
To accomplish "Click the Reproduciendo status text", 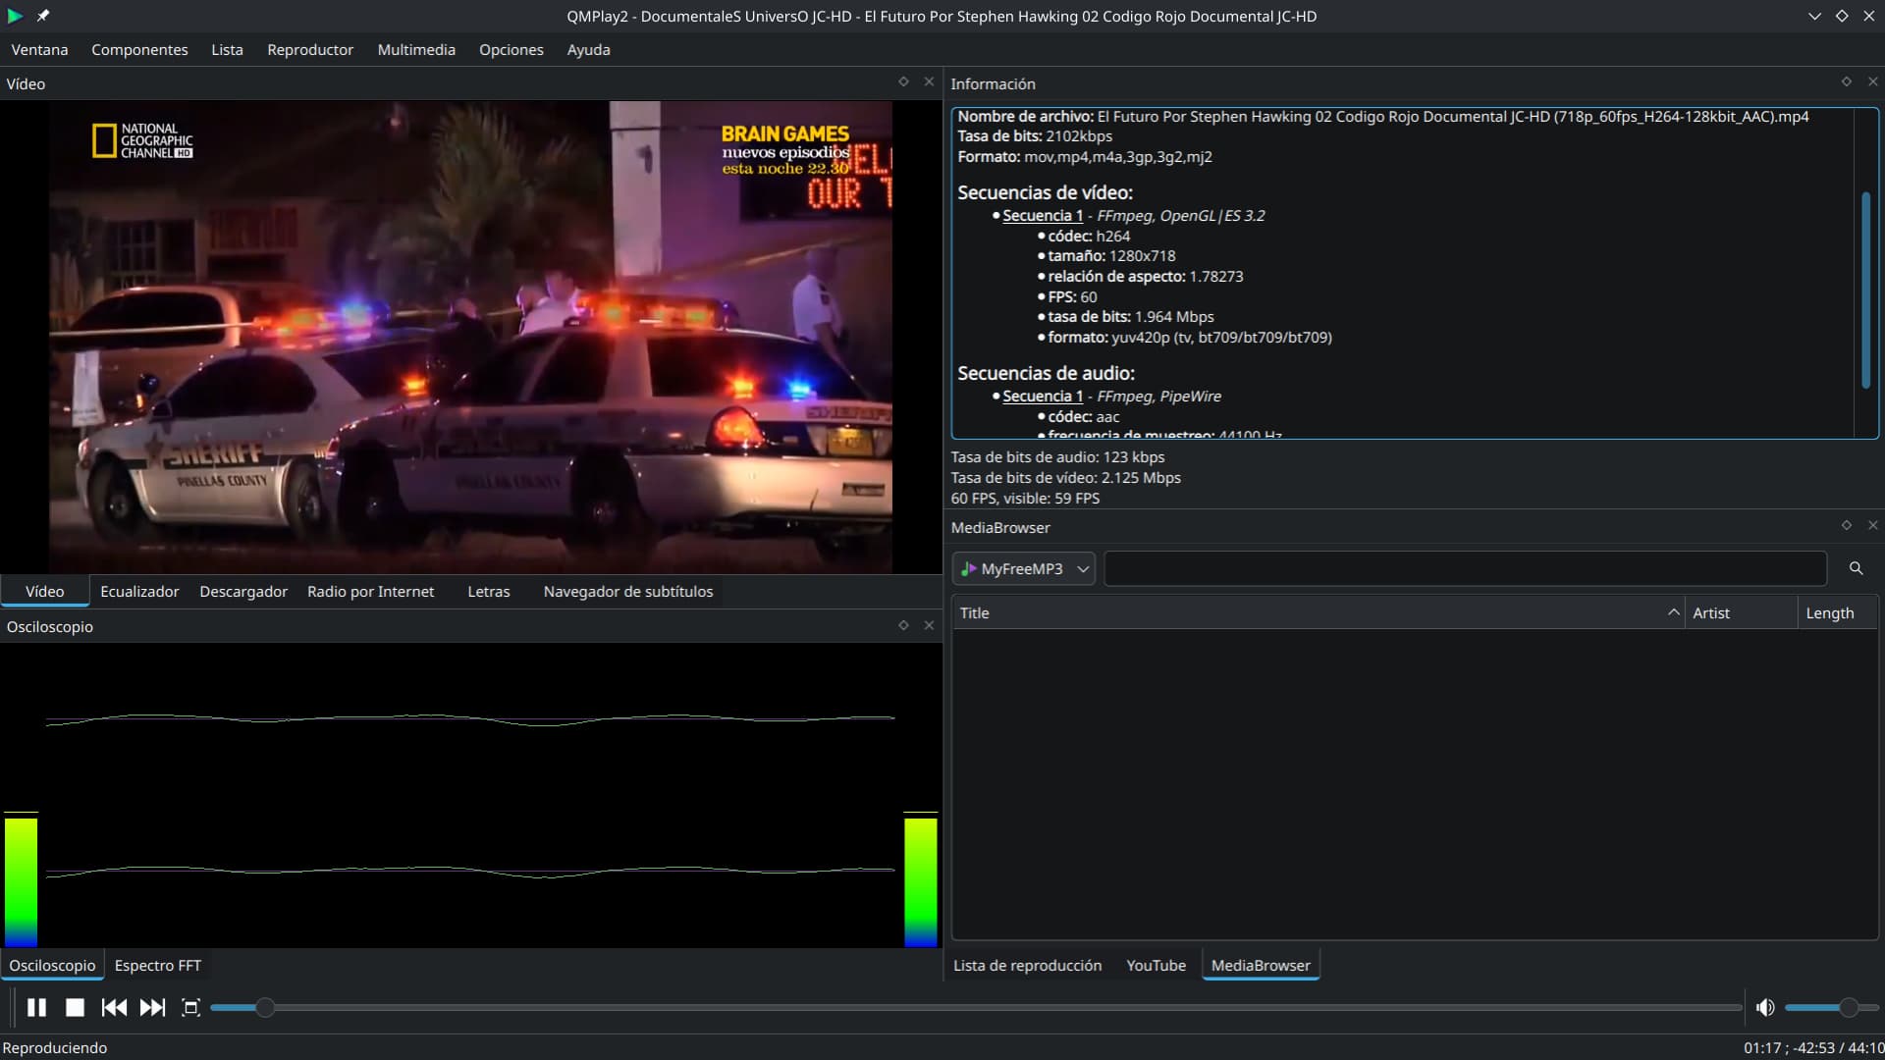I will tap(55, 1047).
